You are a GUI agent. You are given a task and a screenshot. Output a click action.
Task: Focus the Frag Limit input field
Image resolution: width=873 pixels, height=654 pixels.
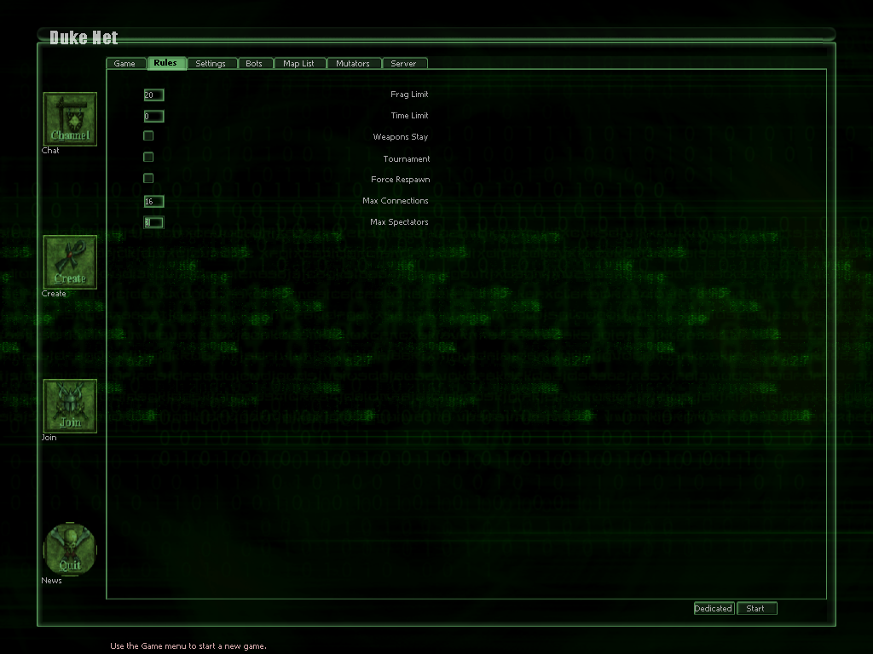click(153, 95)
